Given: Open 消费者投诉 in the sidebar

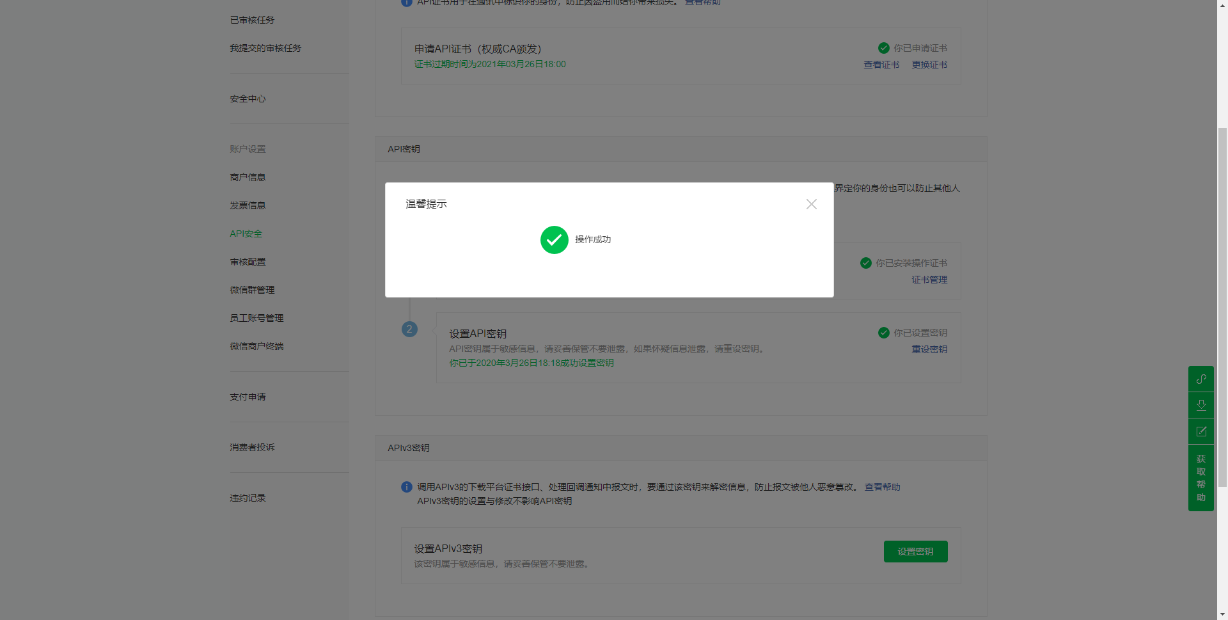Looking at the screenshot, I should 252,447.
